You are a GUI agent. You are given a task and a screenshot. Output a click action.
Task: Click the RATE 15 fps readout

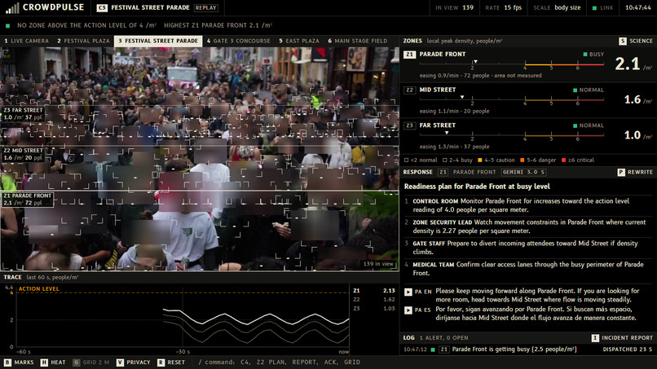[503, 7]
